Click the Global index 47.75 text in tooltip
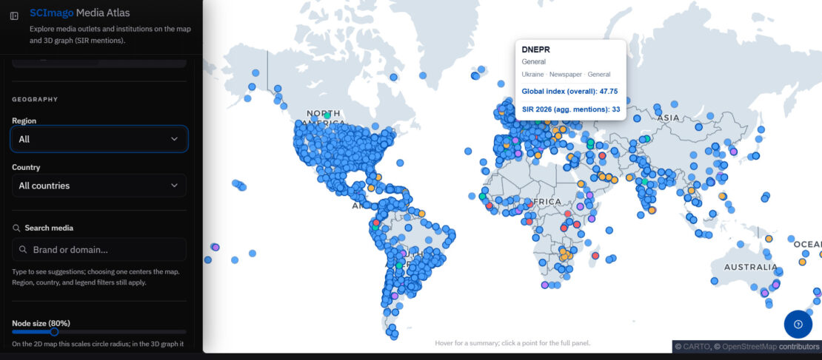The width and height of the screenshot is (822, 360). pyautogui.click(x=569, y=91)
